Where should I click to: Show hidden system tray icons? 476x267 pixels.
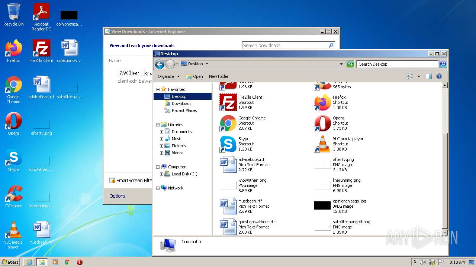click(x=415, y=262)
